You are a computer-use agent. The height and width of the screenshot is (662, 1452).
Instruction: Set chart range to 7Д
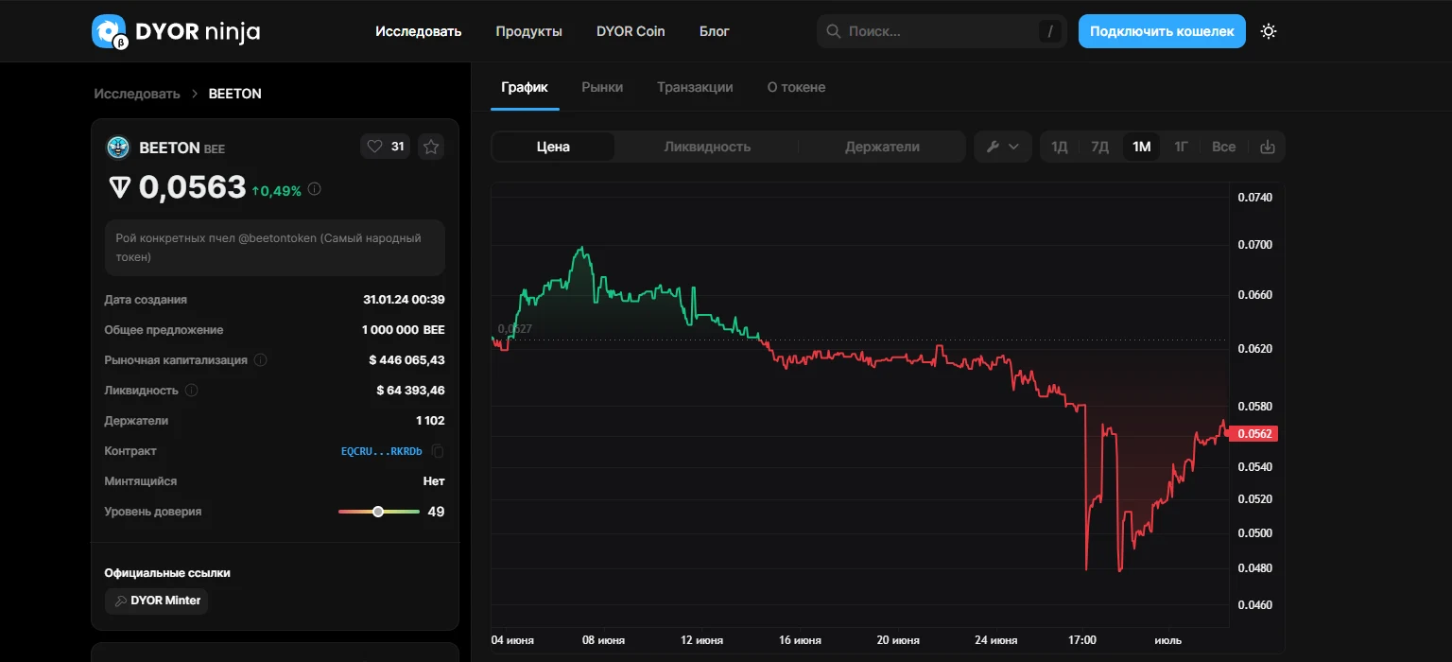1100,147
